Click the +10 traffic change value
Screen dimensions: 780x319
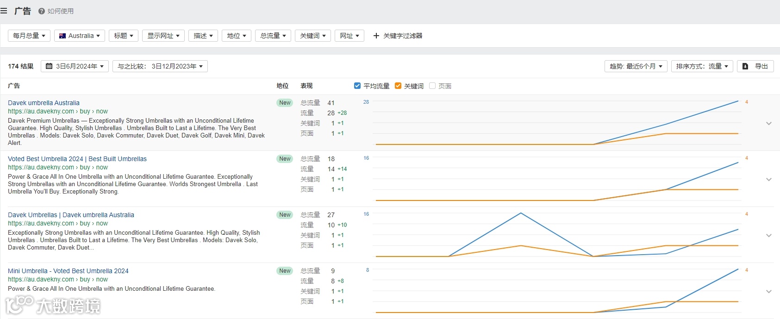tap(342, 225)
